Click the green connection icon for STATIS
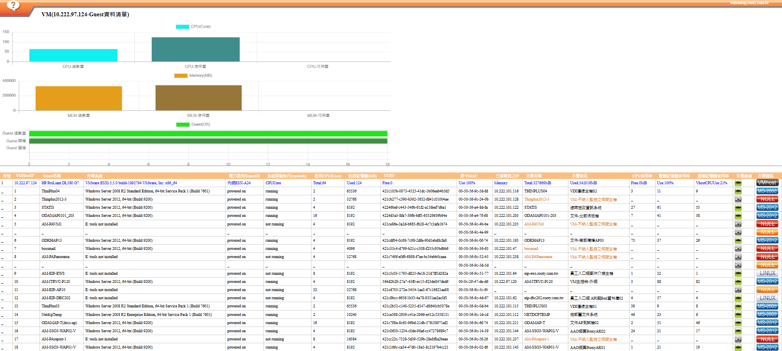This screenshot has height=351, width=782. point(738,208)
